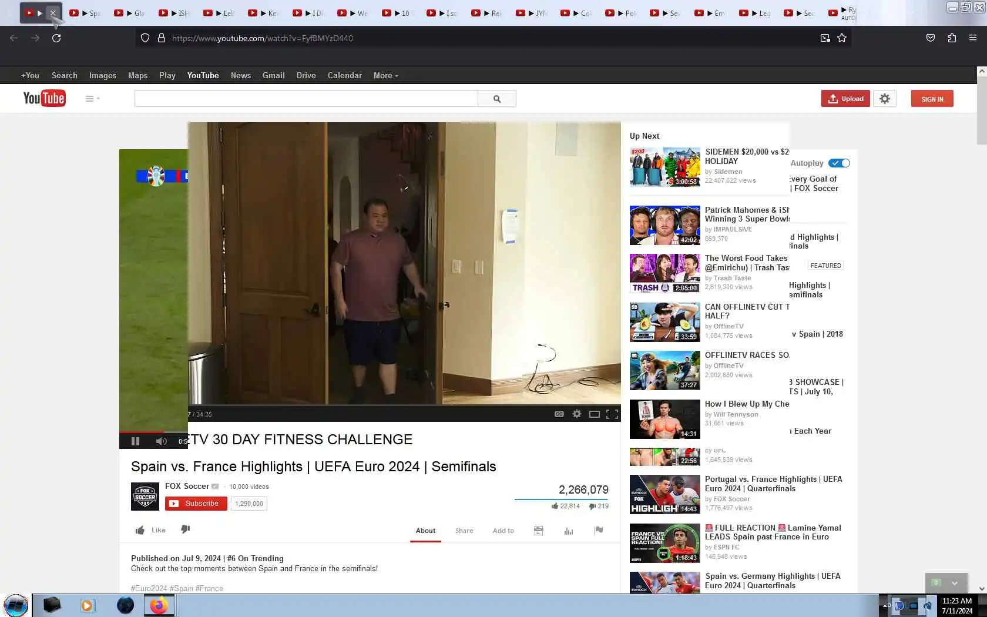This screenshot has height=617, width=987.
Task: Open the Patrick Mahomes video thumbnail
Action: tap(665, 225)
